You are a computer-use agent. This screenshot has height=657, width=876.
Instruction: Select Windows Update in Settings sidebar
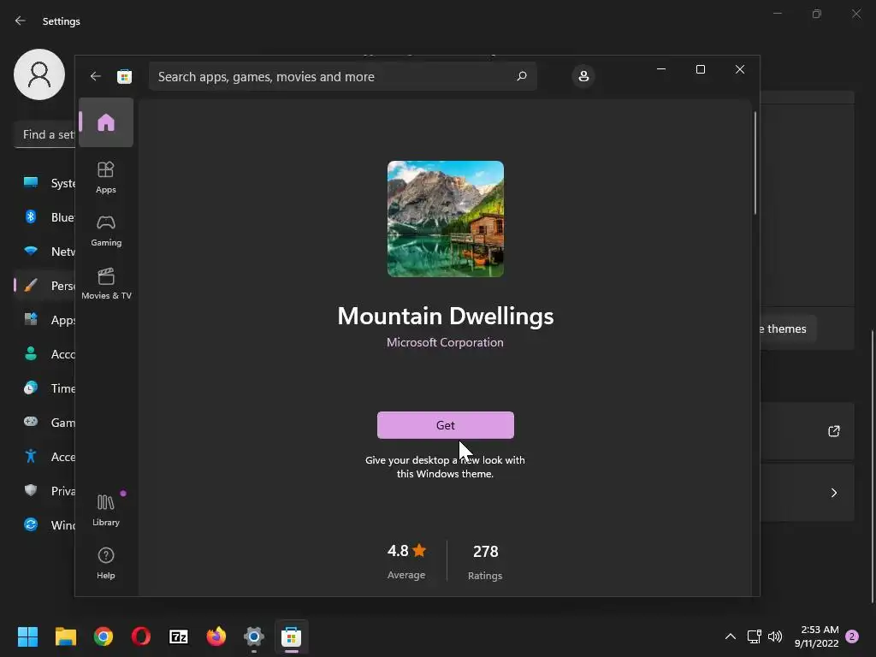pyautogui.click(x=44, y=525)
